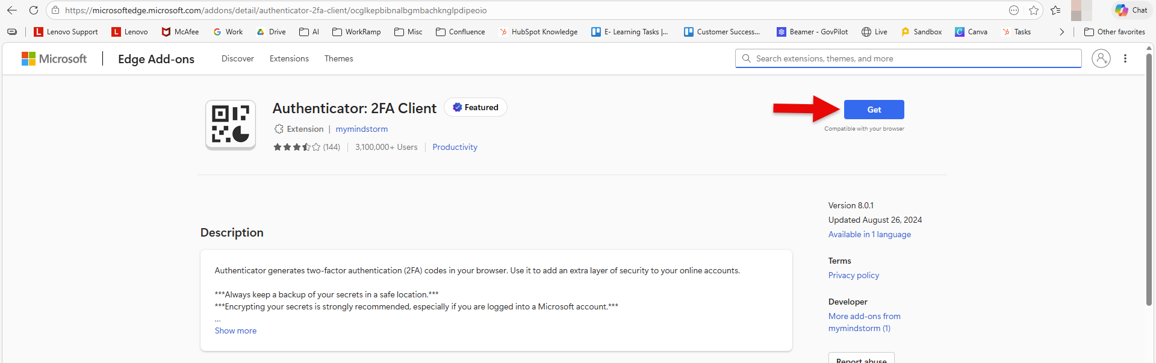Open the Drive bookmark
The image size is (1156, 363).
click(x=271, y=32)
